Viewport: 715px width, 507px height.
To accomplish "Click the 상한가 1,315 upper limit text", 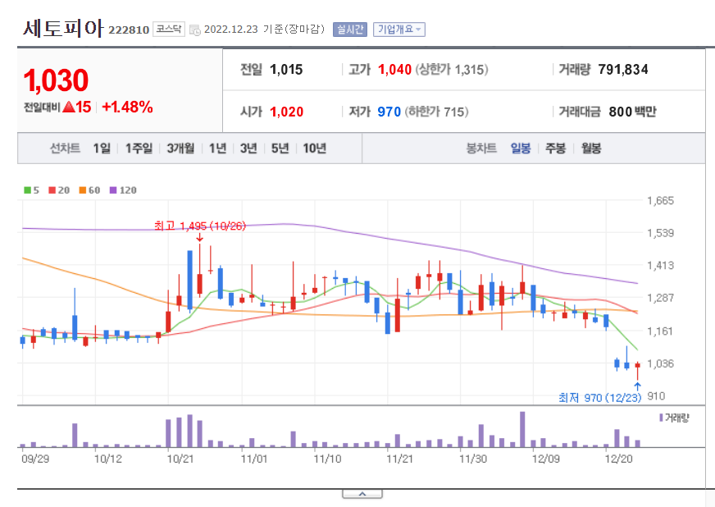I will [452, 70].
